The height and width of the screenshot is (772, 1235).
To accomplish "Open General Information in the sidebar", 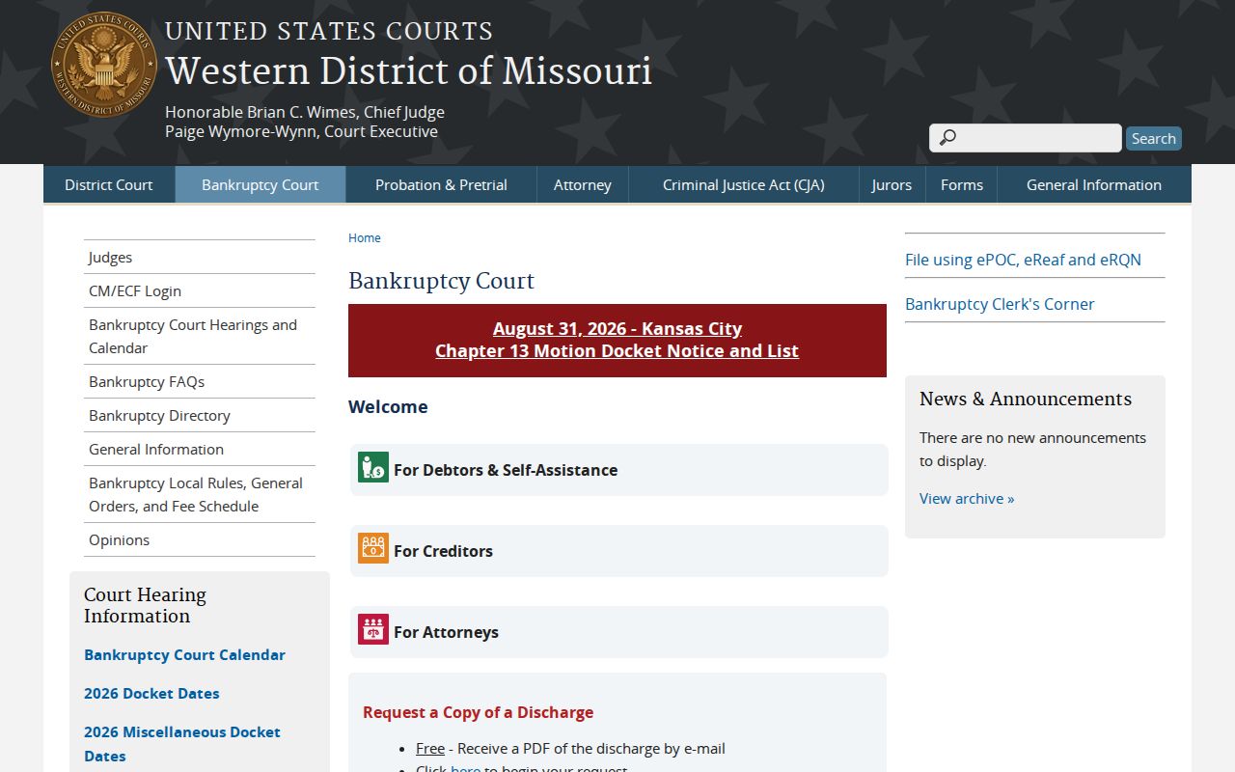I will [200, 449].
